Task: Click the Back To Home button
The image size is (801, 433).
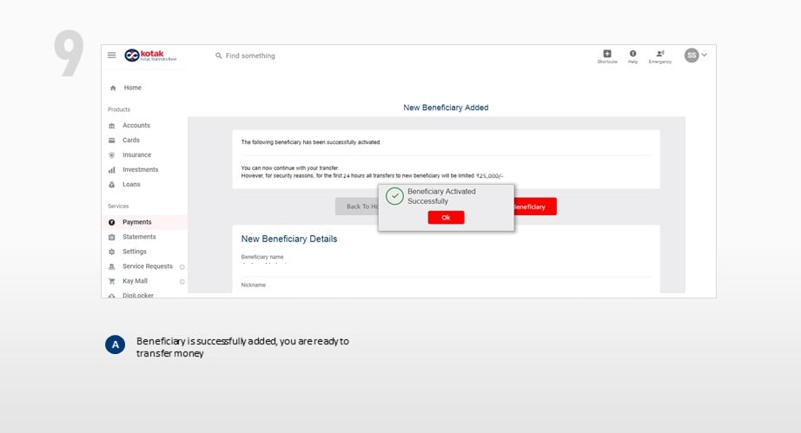Action: 356,207
